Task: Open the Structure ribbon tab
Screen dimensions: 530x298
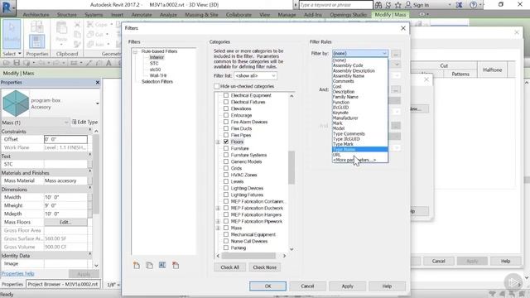Action: click(66, 15)
